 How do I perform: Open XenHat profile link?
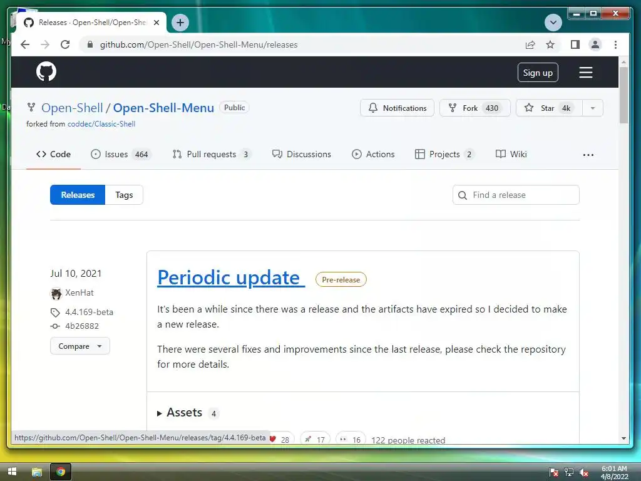pos(79,293)
